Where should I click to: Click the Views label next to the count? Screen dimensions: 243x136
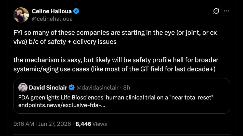(x=99, y=124)
